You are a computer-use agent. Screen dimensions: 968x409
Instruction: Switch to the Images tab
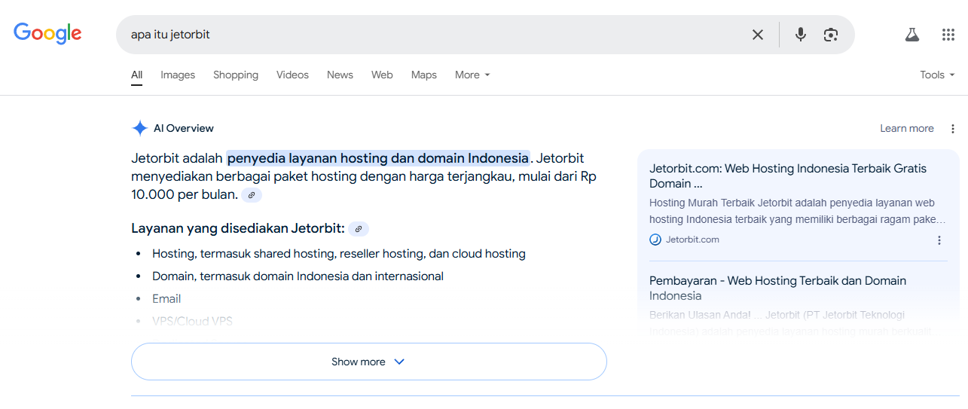point(178,75)
